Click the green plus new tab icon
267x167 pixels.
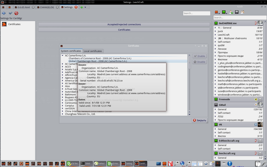81,7
